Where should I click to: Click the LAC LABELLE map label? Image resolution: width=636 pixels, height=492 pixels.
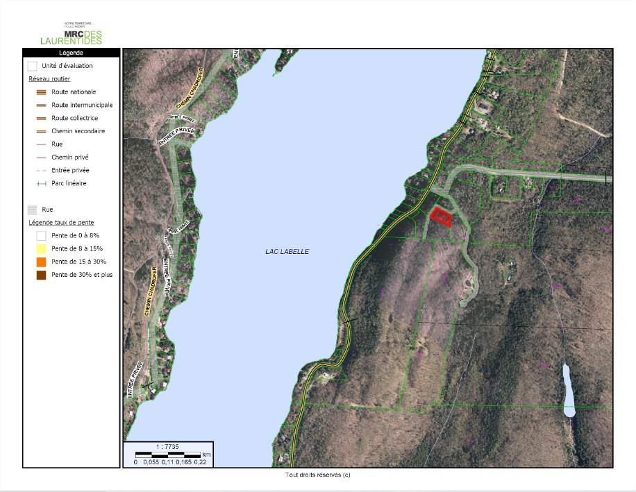click(x=287, y=252)
